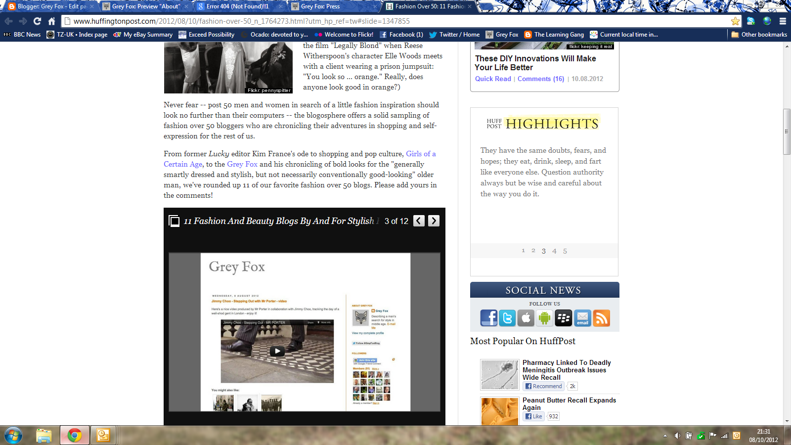Open Comments (16) link
This screenshot has width=791, height=445.
coord(541,79)
